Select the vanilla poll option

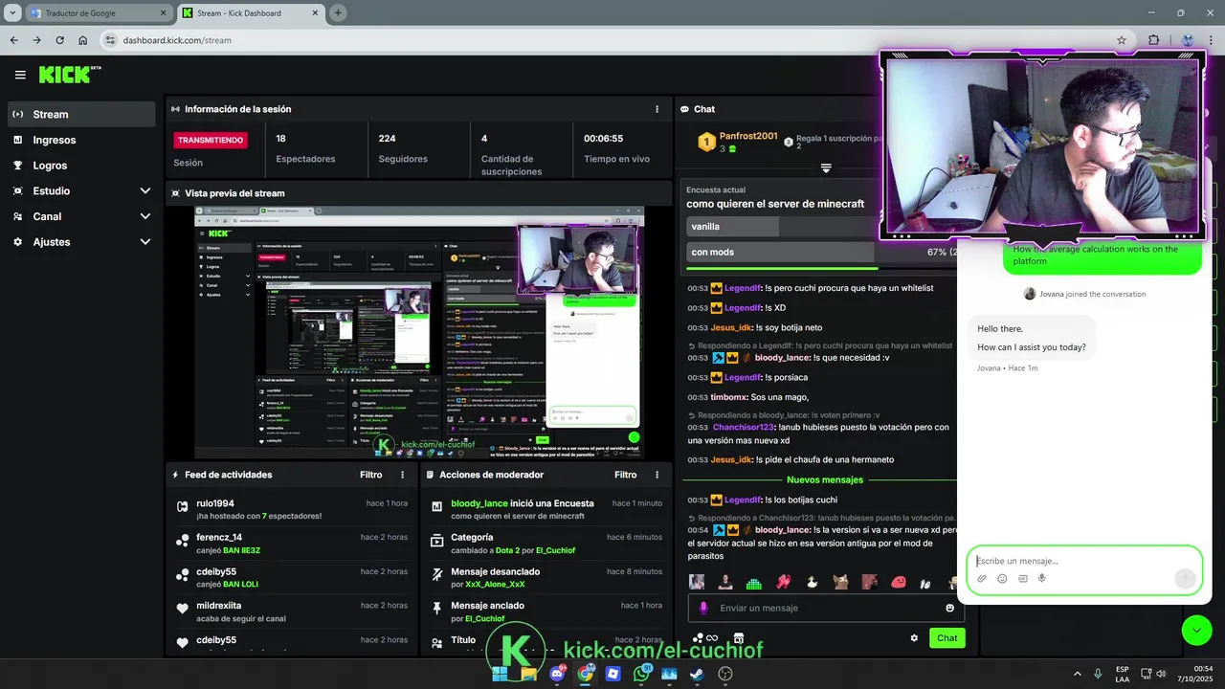[x=781, y=227]
